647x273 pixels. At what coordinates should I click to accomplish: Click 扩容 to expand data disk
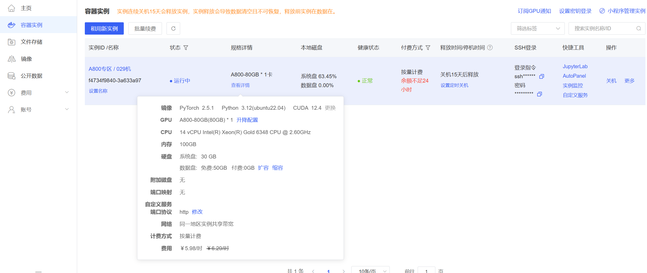coord(263,168)
